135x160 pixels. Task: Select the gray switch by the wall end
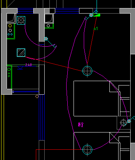point(46,39)
